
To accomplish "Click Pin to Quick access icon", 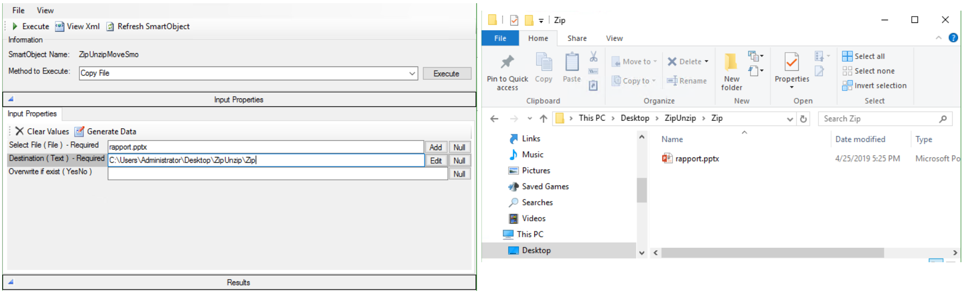I will point(507,63).
